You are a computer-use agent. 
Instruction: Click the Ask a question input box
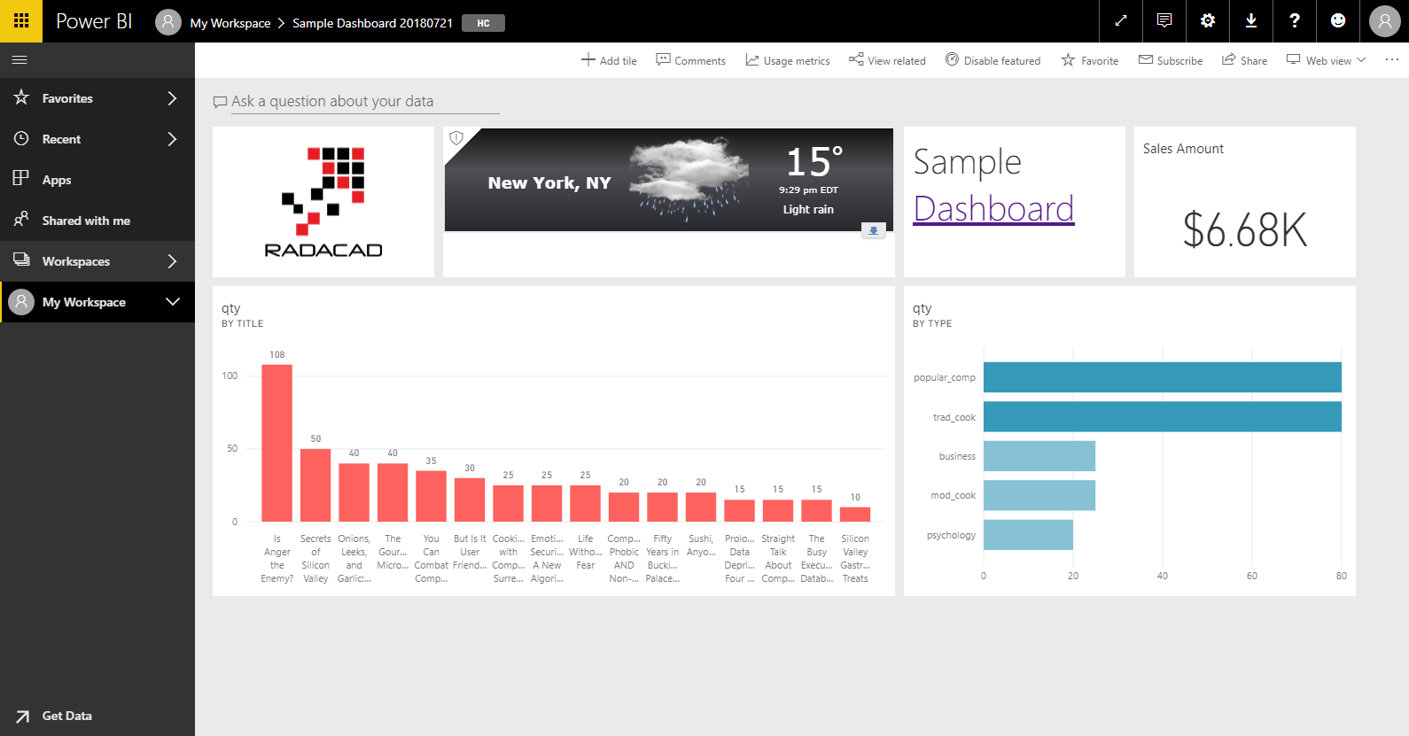(x=364, y=101)
